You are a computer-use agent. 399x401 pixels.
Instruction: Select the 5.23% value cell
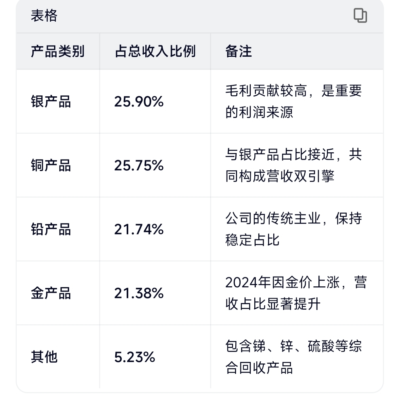tap(135, 357)
